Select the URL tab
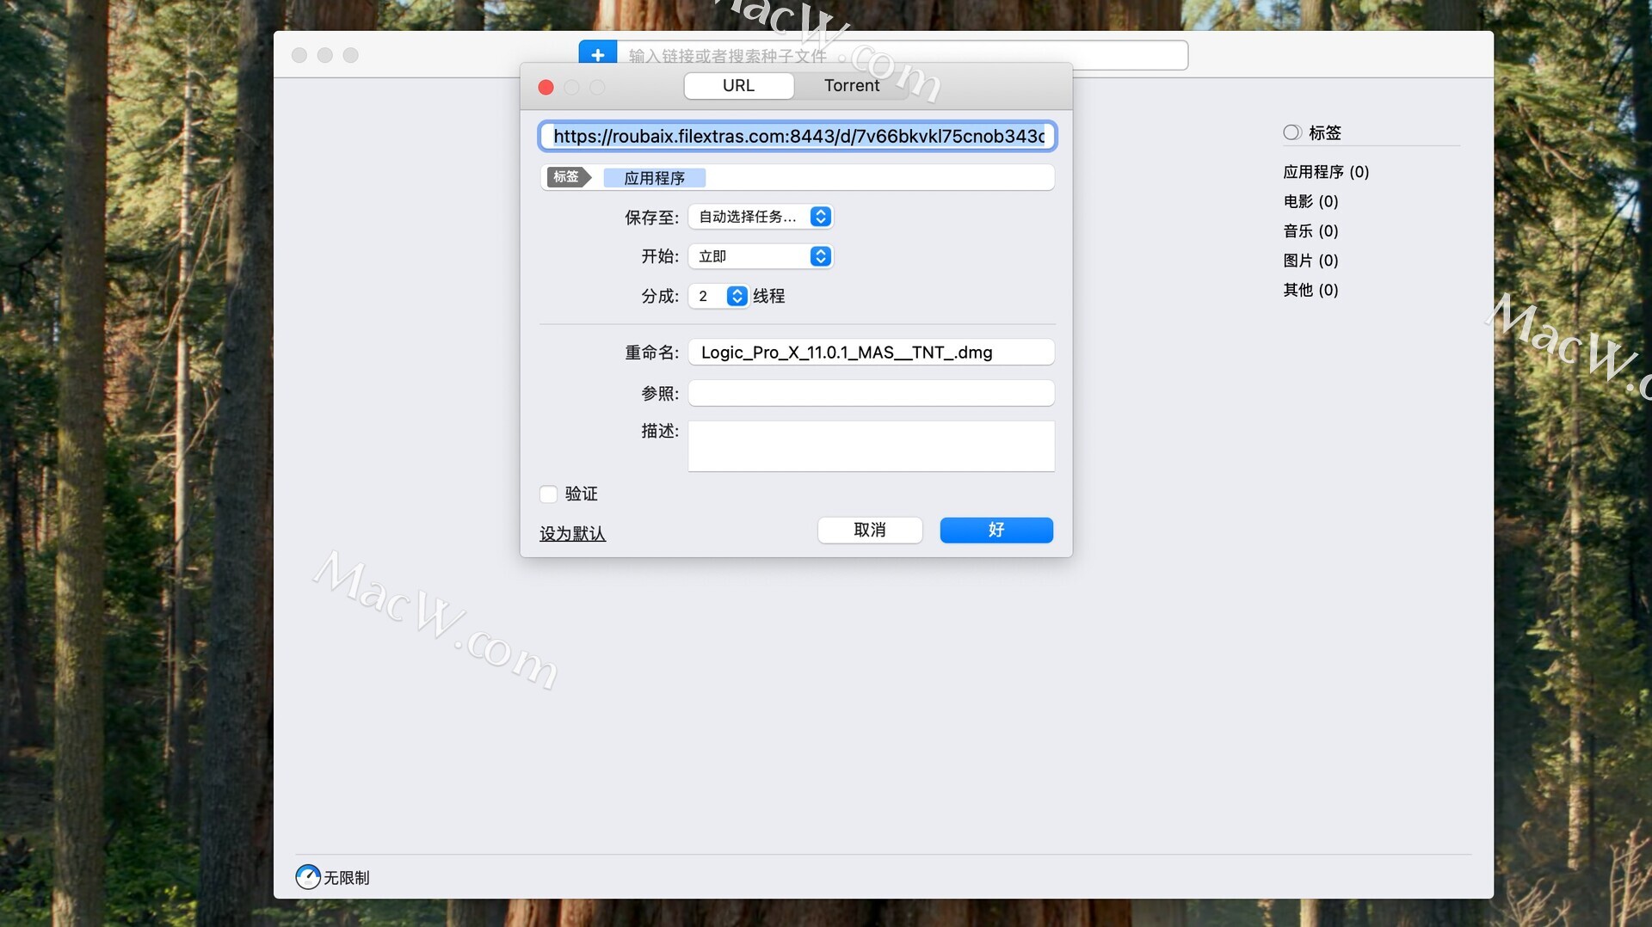 pyautogui.click(x=738, y=86)
